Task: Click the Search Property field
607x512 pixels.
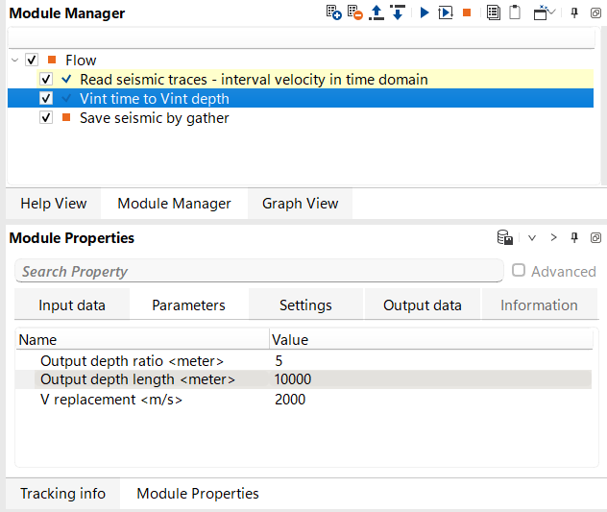Action: [259, 272]
